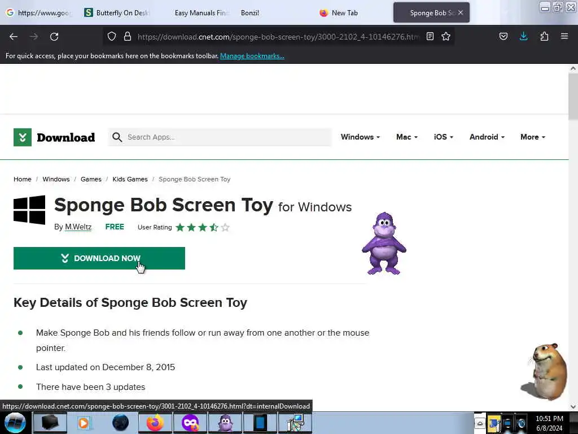
Task: Click the purple BonziBuddy gorilla character
Action: tap(384, 243)
